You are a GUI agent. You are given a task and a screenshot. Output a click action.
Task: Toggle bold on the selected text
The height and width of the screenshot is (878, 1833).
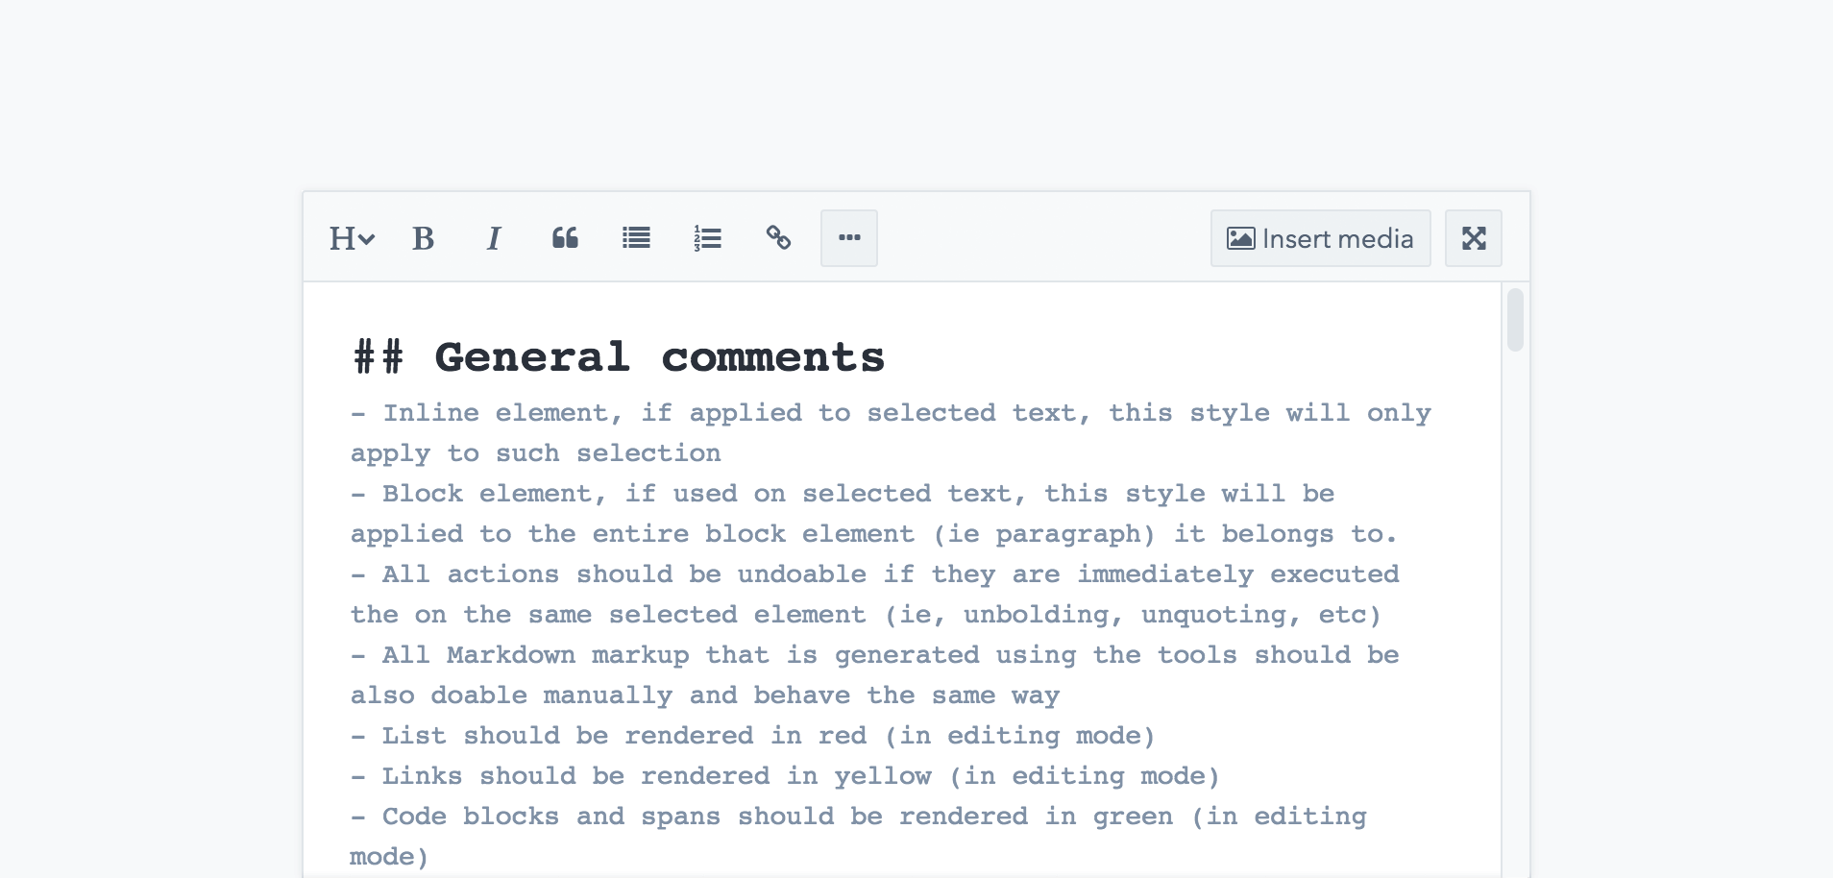click(422, 238)
